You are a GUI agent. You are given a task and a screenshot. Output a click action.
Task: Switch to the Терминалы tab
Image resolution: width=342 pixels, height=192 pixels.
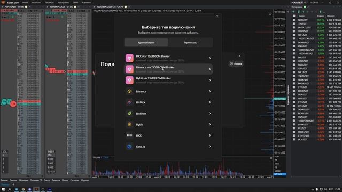tap(190, 43)
